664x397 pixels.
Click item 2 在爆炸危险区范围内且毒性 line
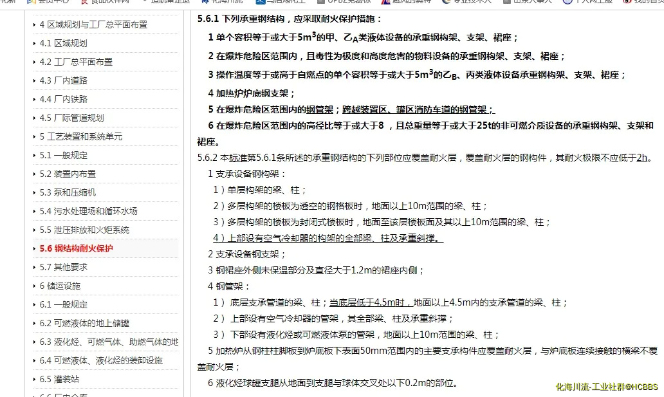[x=387, y=56]
